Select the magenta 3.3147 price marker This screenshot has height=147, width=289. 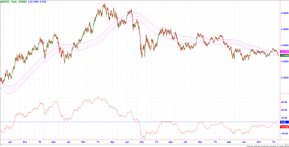[x=284, y=52]
